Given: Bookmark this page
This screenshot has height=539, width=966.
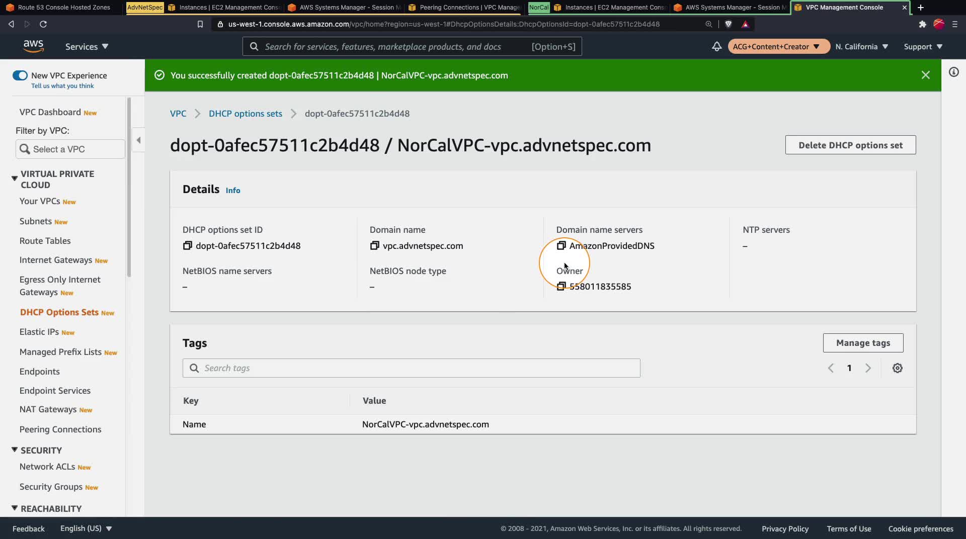Looking at the screenshot, I should [200, 24].
